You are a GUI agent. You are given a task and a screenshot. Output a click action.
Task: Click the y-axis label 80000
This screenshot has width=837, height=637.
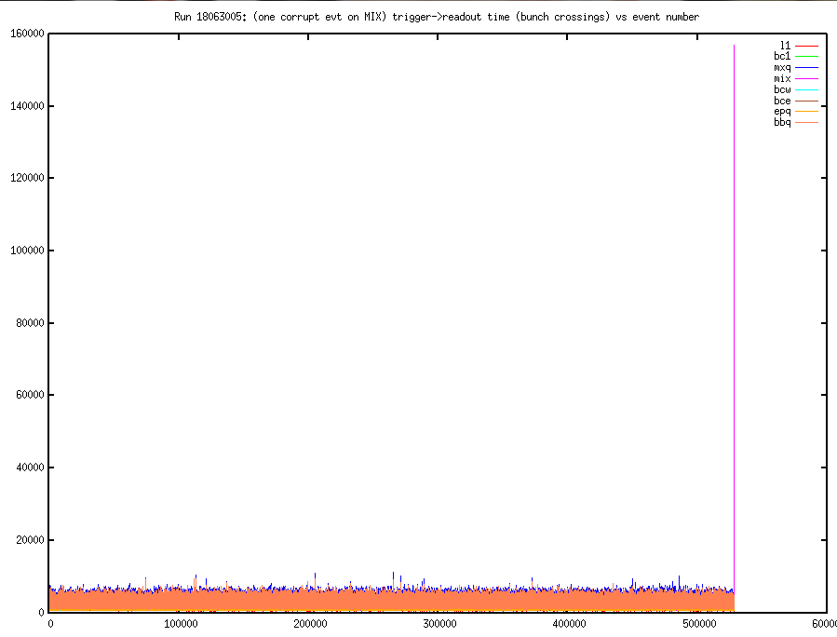[x=30, y=323]
